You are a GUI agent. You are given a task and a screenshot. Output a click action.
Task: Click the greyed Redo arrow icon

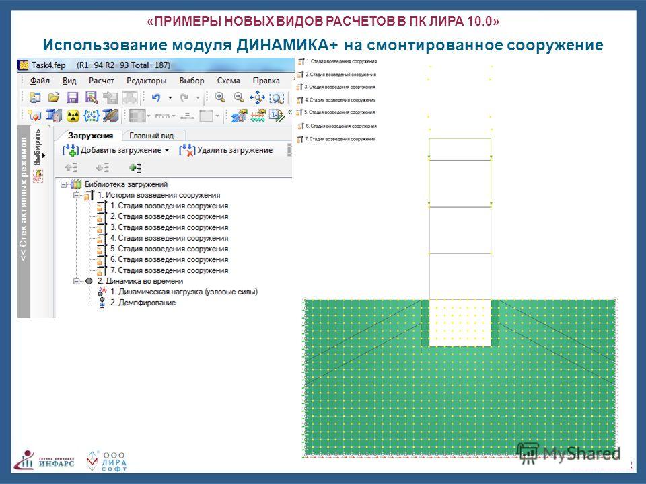[x=184, y=97]
